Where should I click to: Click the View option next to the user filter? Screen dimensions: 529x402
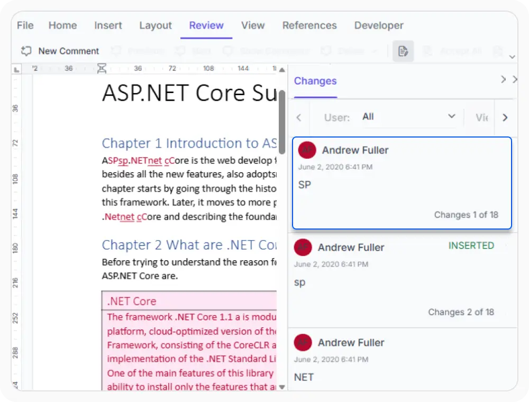coord(482,117)
